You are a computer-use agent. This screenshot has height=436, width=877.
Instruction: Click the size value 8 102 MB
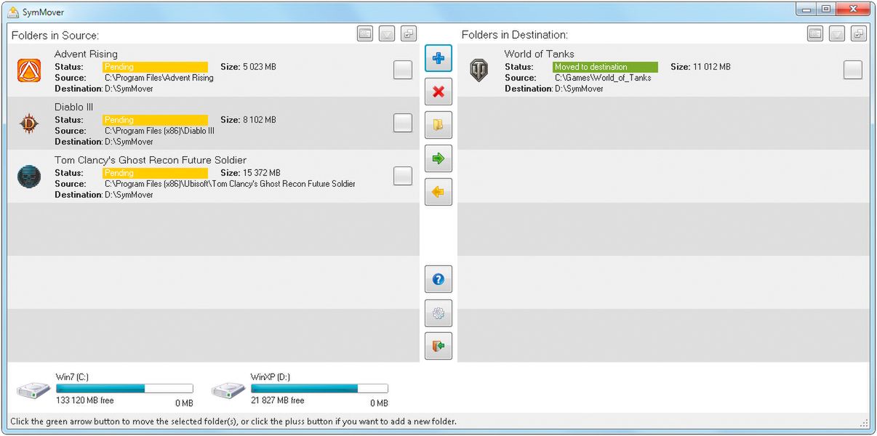click(260, 120)
